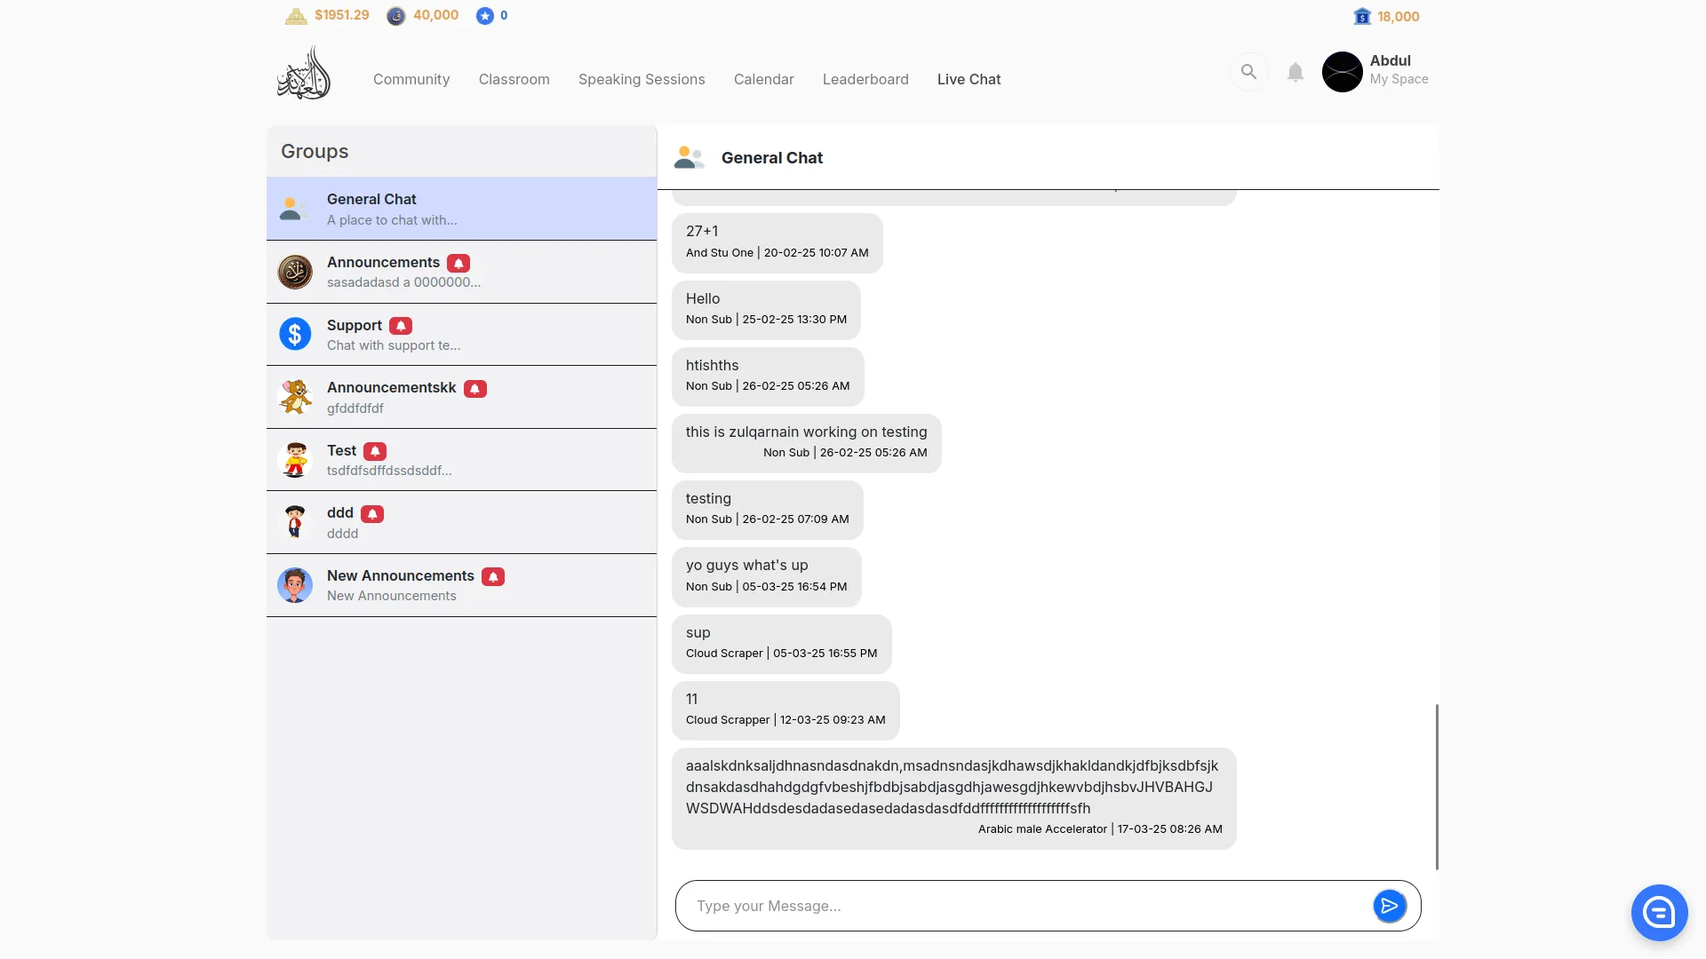
Task: Click the bank icon next to 18,000
Action: (1362, 17)
